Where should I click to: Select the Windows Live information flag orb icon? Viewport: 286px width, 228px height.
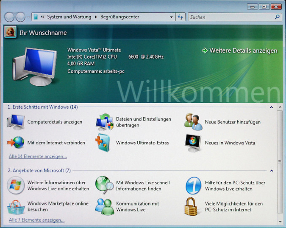tap(16, 185)
